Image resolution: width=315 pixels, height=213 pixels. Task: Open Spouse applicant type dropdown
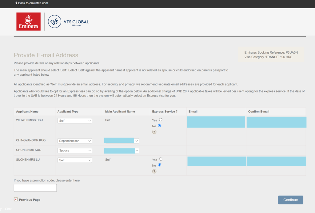click(75, 151)
